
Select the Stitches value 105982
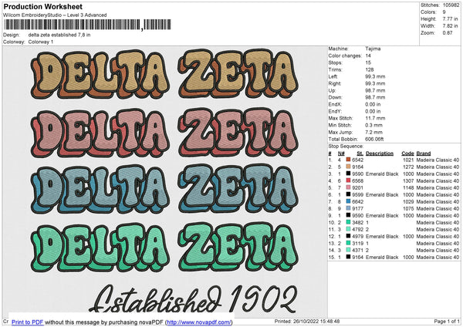[451, 5]
